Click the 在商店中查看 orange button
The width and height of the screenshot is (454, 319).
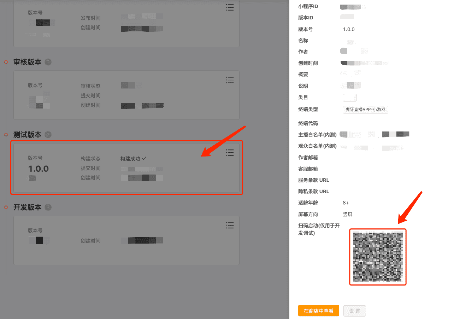[318, 311]
